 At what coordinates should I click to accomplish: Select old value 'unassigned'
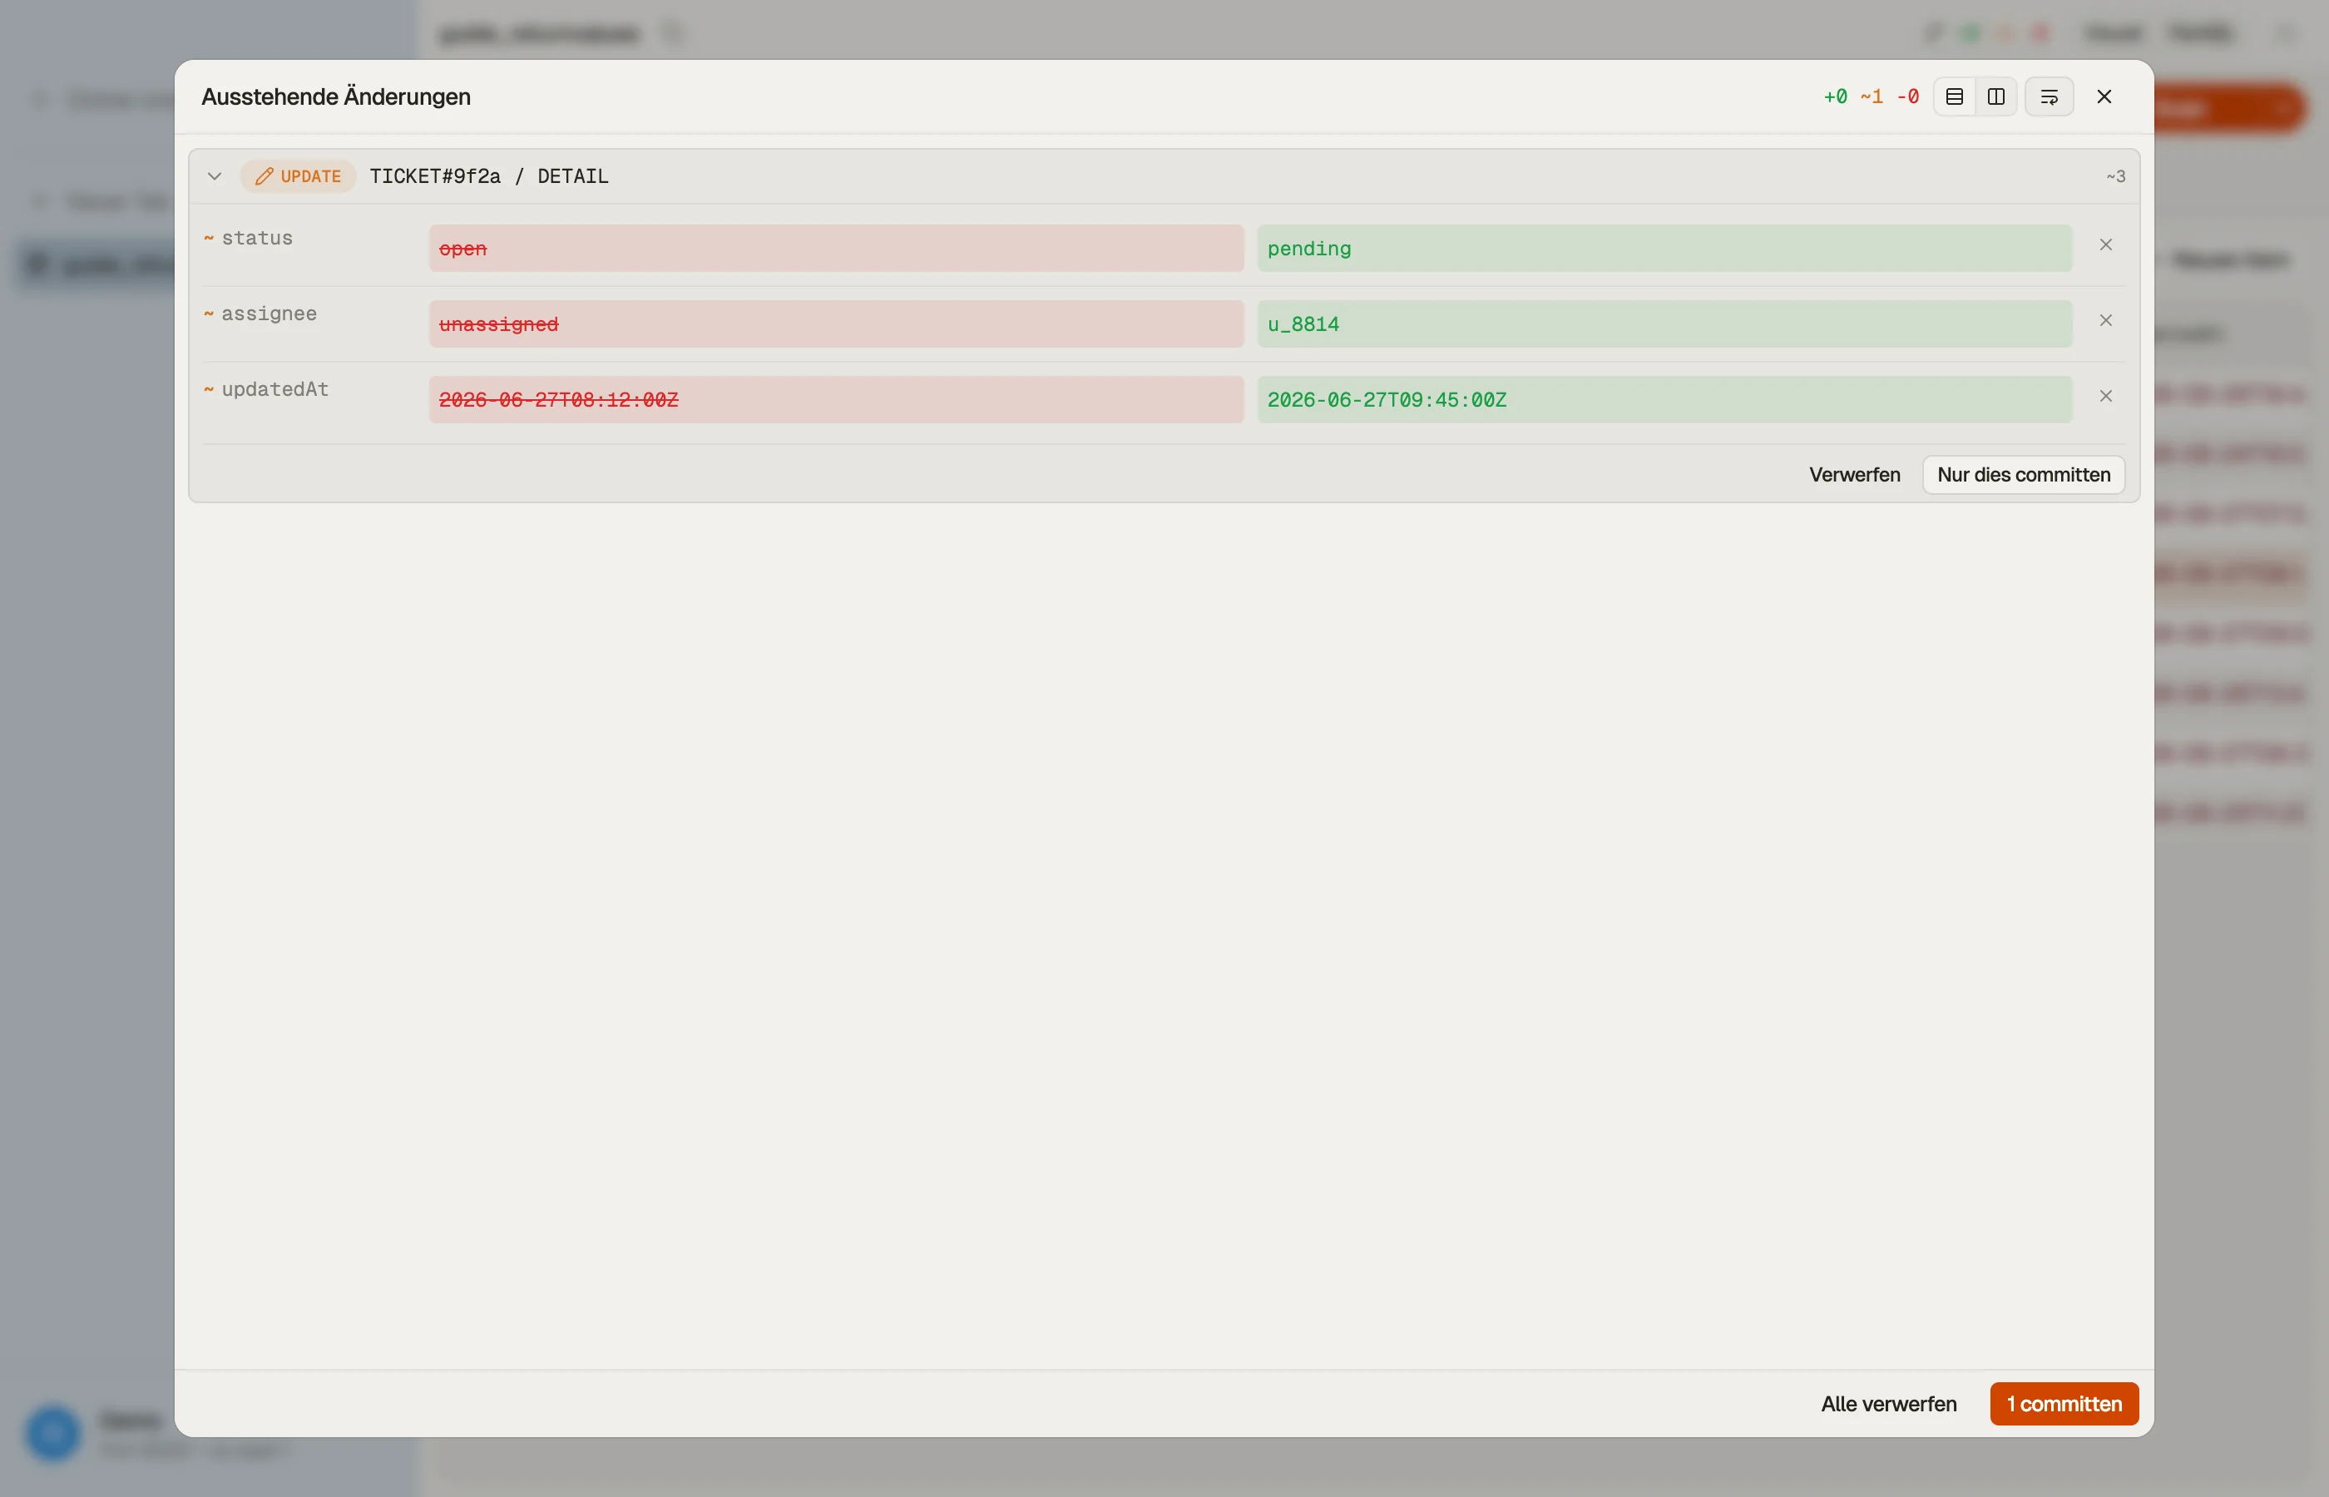[836, 324]
